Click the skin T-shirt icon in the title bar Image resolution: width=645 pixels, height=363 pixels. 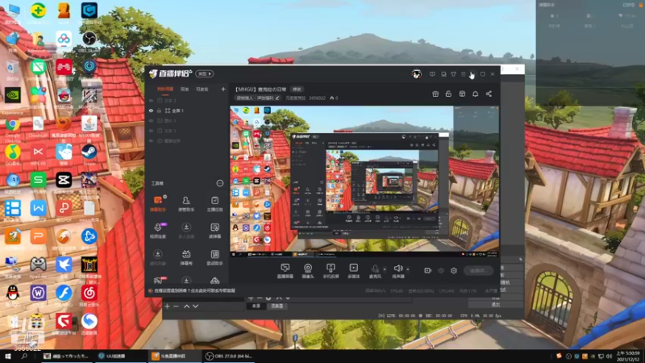tap(453, 74)
